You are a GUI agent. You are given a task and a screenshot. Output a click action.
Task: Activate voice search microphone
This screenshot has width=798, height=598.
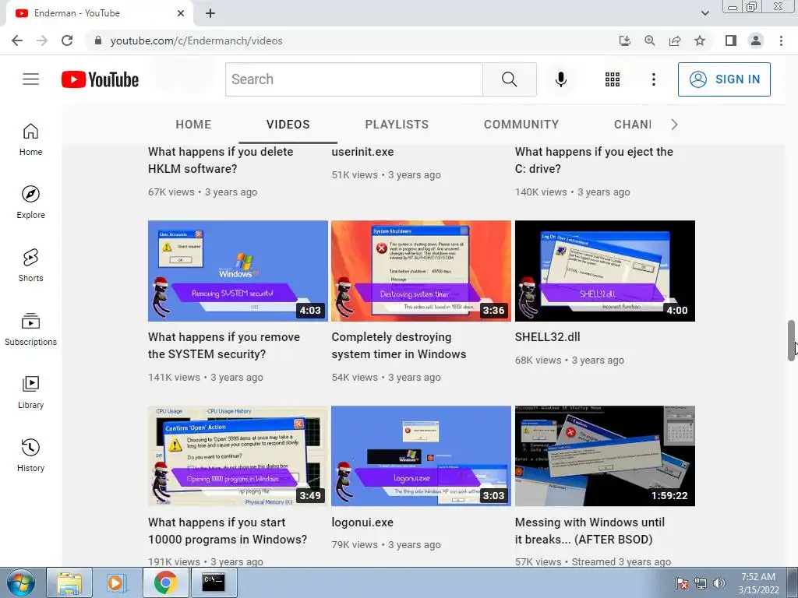tap(561, 79)
